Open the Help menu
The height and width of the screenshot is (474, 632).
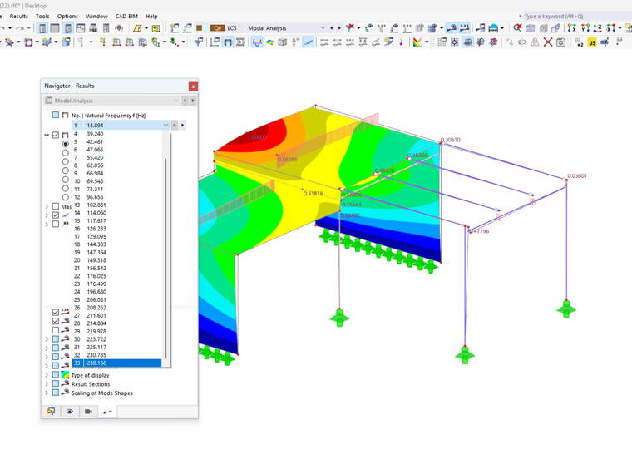point(151,17)
